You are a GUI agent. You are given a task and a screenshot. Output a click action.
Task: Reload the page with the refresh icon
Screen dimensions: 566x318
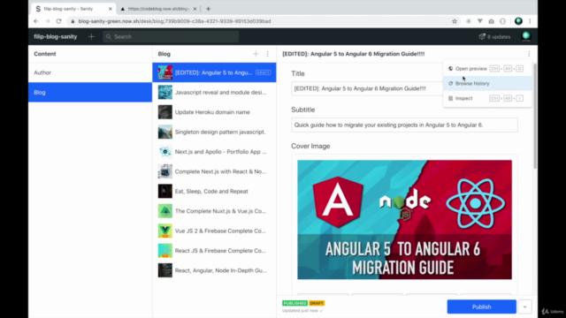(x=59, y=21)
